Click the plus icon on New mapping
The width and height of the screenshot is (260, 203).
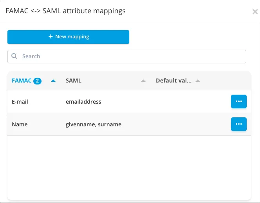(51, 36)
